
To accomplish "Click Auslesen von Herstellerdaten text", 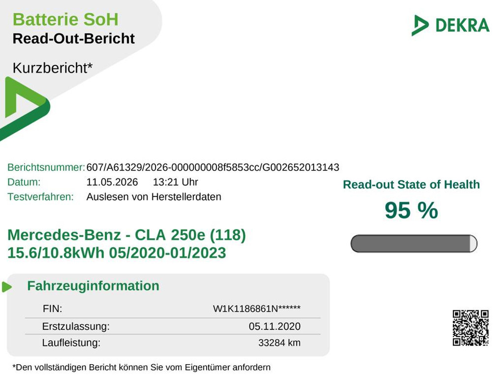I will (154, 196).
